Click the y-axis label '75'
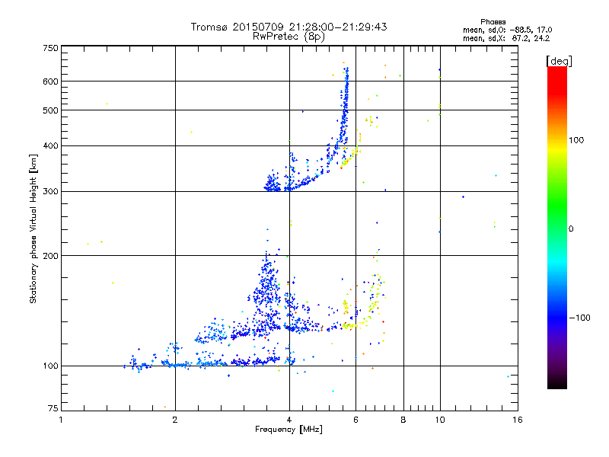 tap(53, 408)
